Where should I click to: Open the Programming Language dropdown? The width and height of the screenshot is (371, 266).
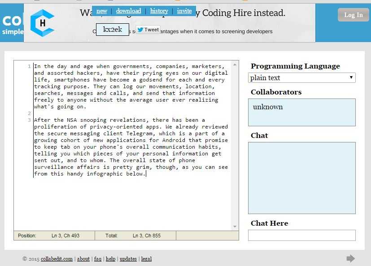pyautogui.click(x=301, y=78)
